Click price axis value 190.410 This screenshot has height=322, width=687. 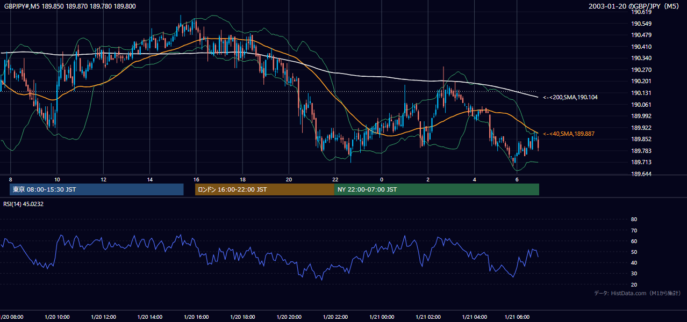642,47
